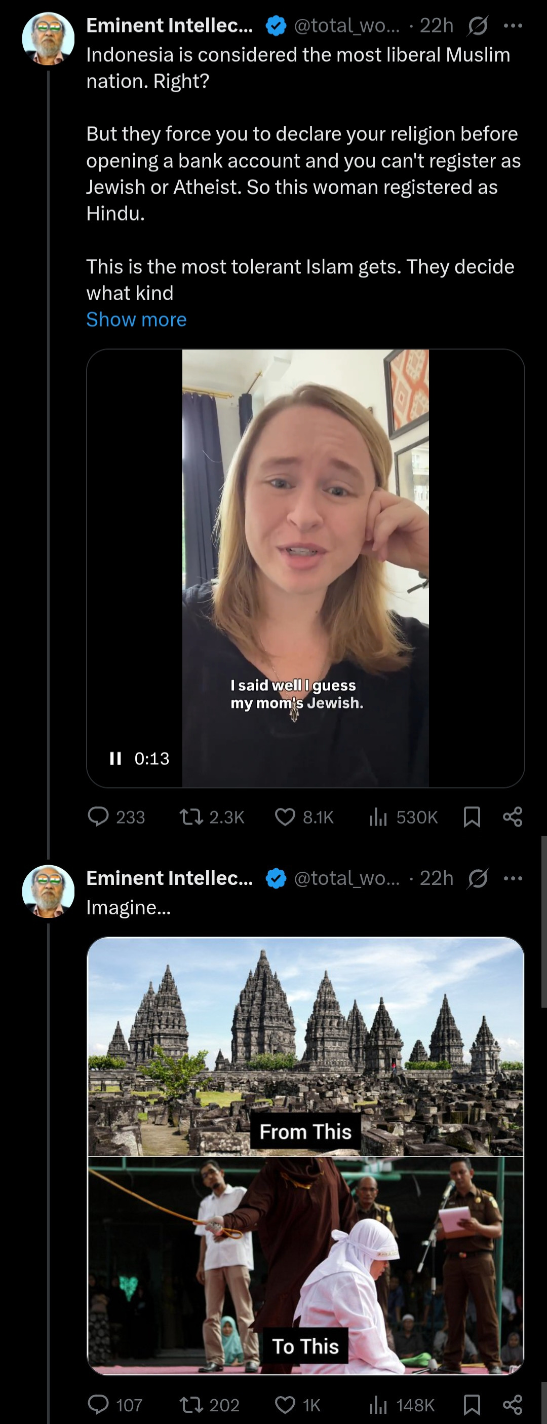
Task: Pause the video playing at 0:13
Action: coord(115,759)
